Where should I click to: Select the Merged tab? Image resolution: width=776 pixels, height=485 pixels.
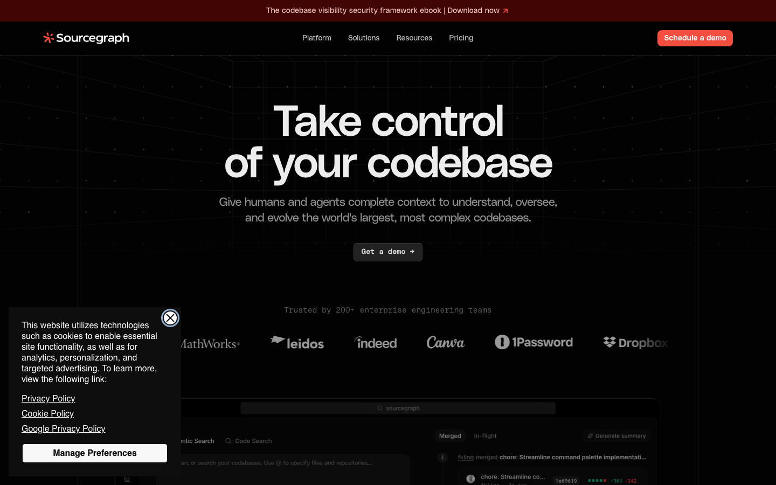tap(450, 436)
